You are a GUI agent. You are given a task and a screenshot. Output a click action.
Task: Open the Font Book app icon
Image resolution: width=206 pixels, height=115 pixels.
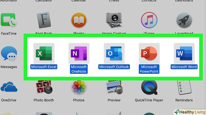44,20
